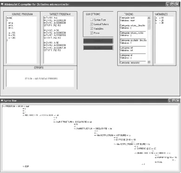Uncheck the Lexical Tokens option
This screenshot has width=181, height=173.
(92, 24)
